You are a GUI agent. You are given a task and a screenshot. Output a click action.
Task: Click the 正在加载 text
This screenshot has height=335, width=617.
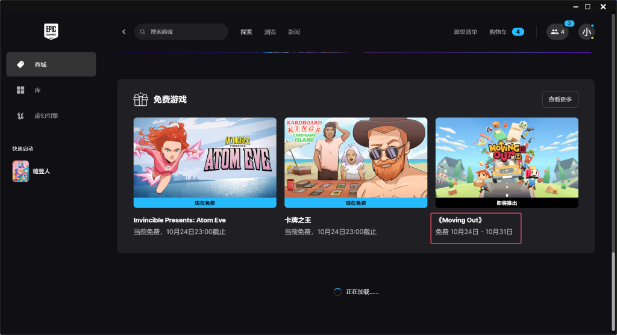pos(362,292)
